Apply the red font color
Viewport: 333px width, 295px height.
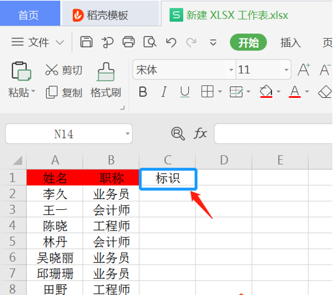[x=295, y=92]
